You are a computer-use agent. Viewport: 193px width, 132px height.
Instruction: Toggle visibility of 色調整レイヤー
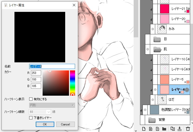tap(145, 110)
